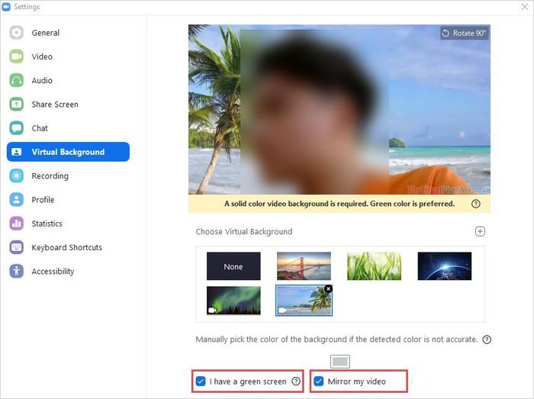Go to Share Screen settings
The height and width of the screenshot is (399, 534).
[x=55, y=105]
